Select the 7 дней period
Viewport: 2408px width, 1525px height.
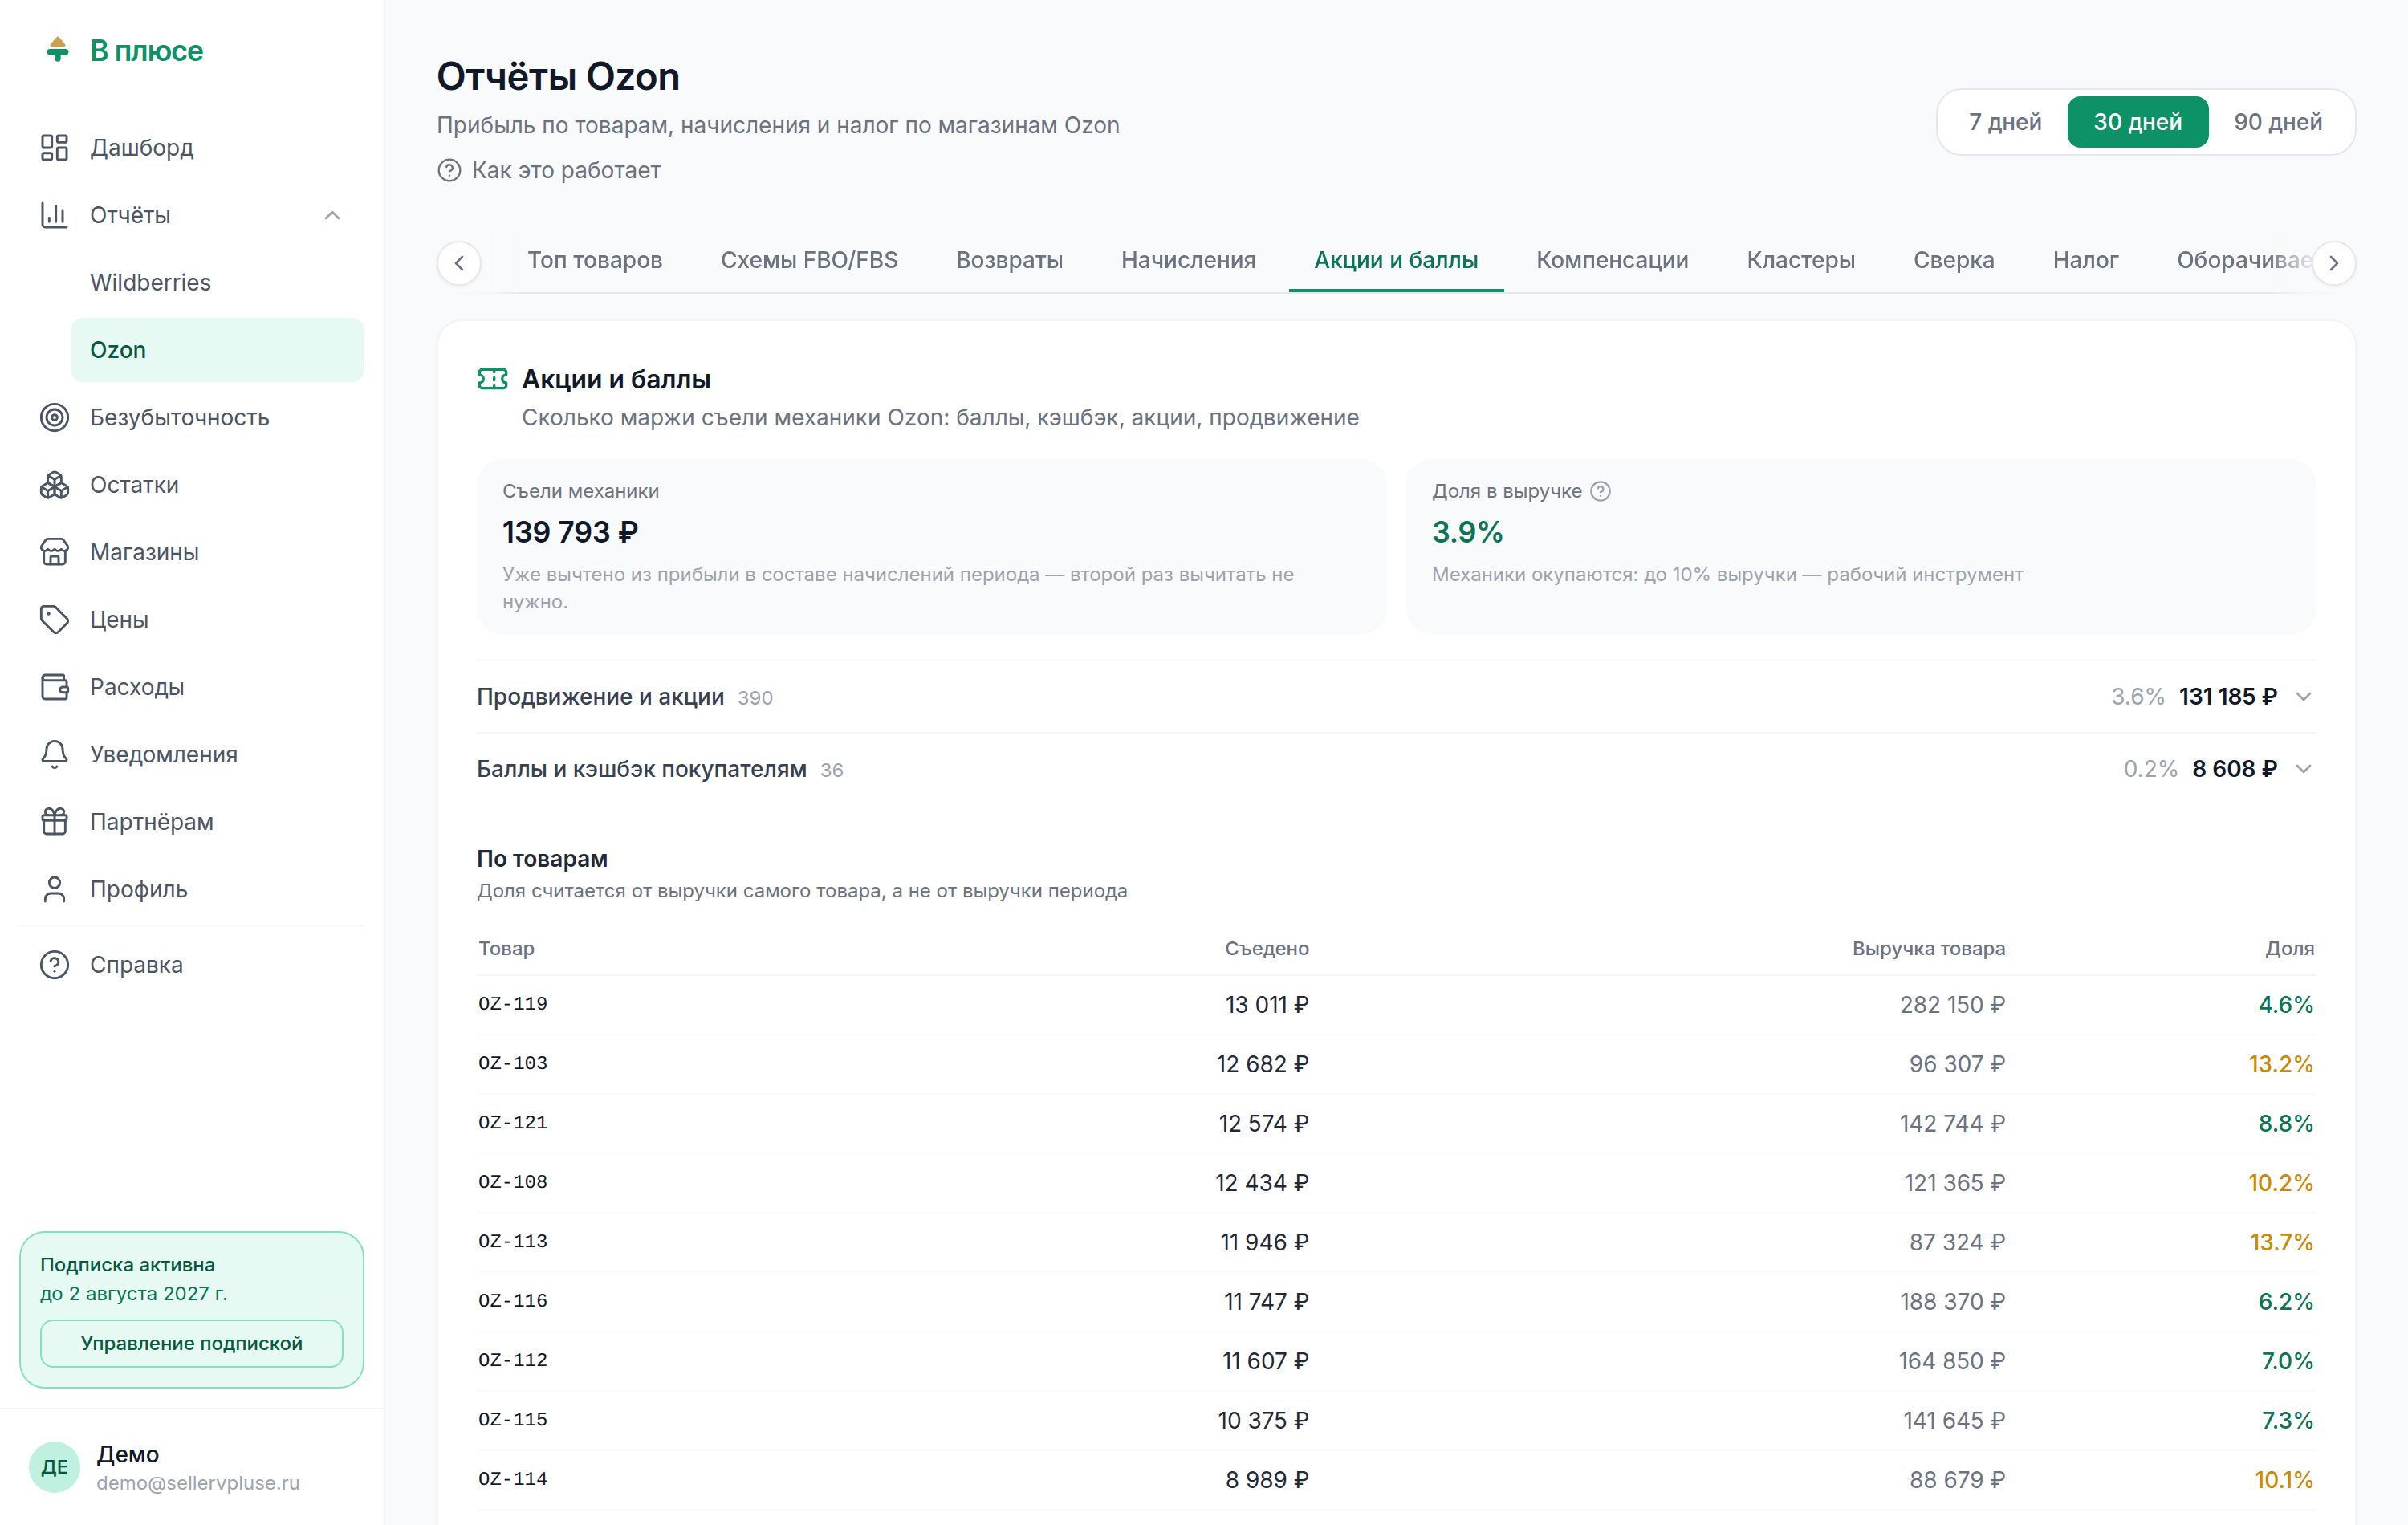click(x=2004, y=122)
